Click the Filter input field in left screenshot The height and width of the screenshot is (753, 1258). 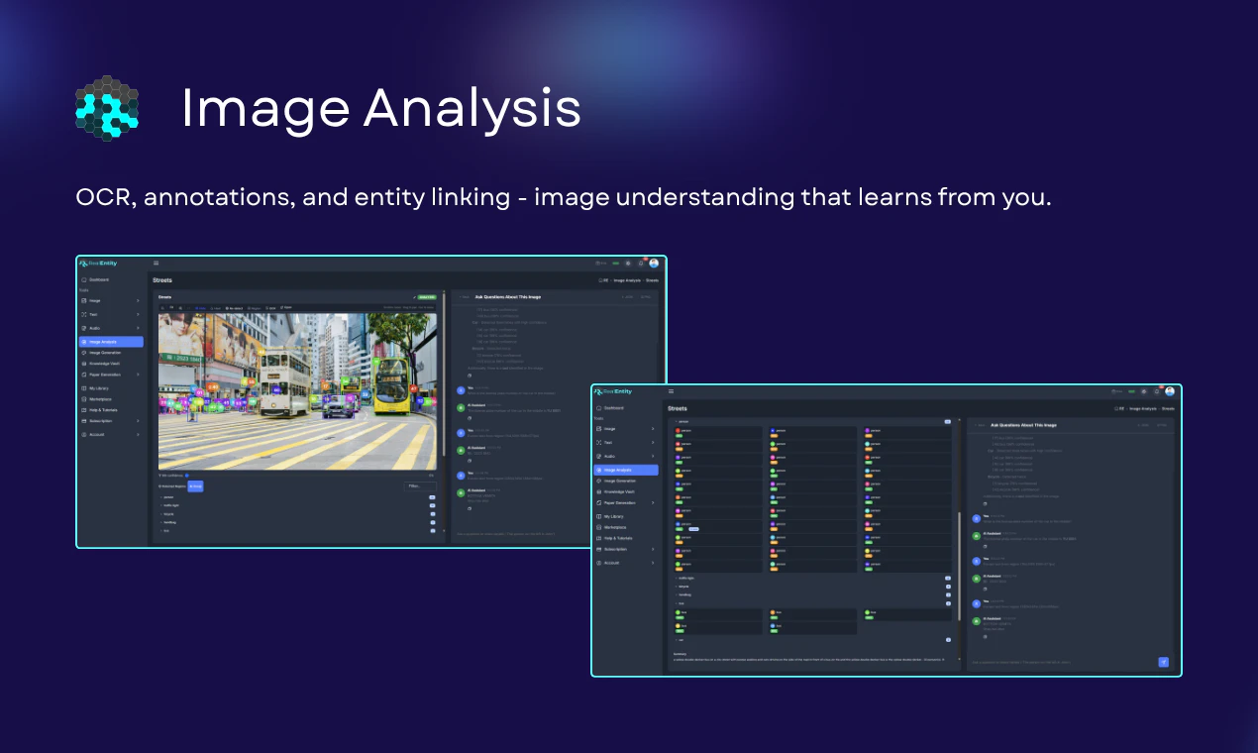[420, 486]
